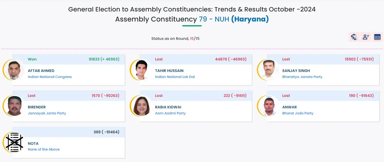Click the Aam Aadmi Party label
This screenshot has height=162, width=384.
point(170,113)
